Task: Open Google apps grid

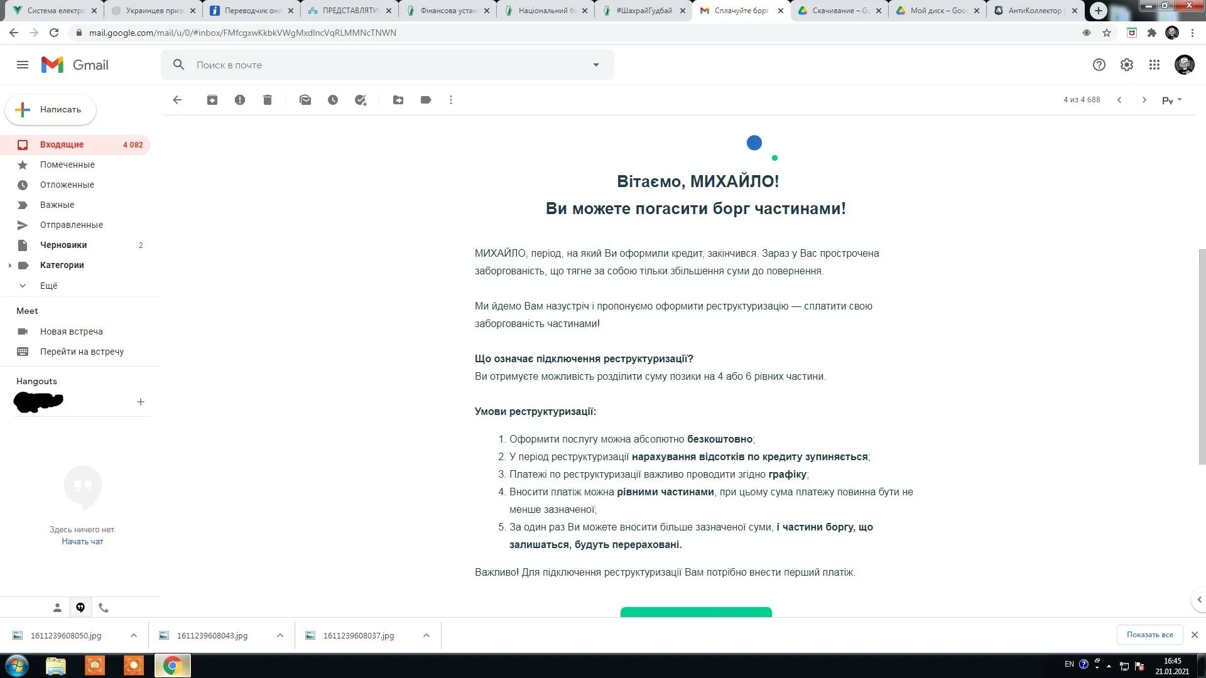Action: click(1154, 65)
